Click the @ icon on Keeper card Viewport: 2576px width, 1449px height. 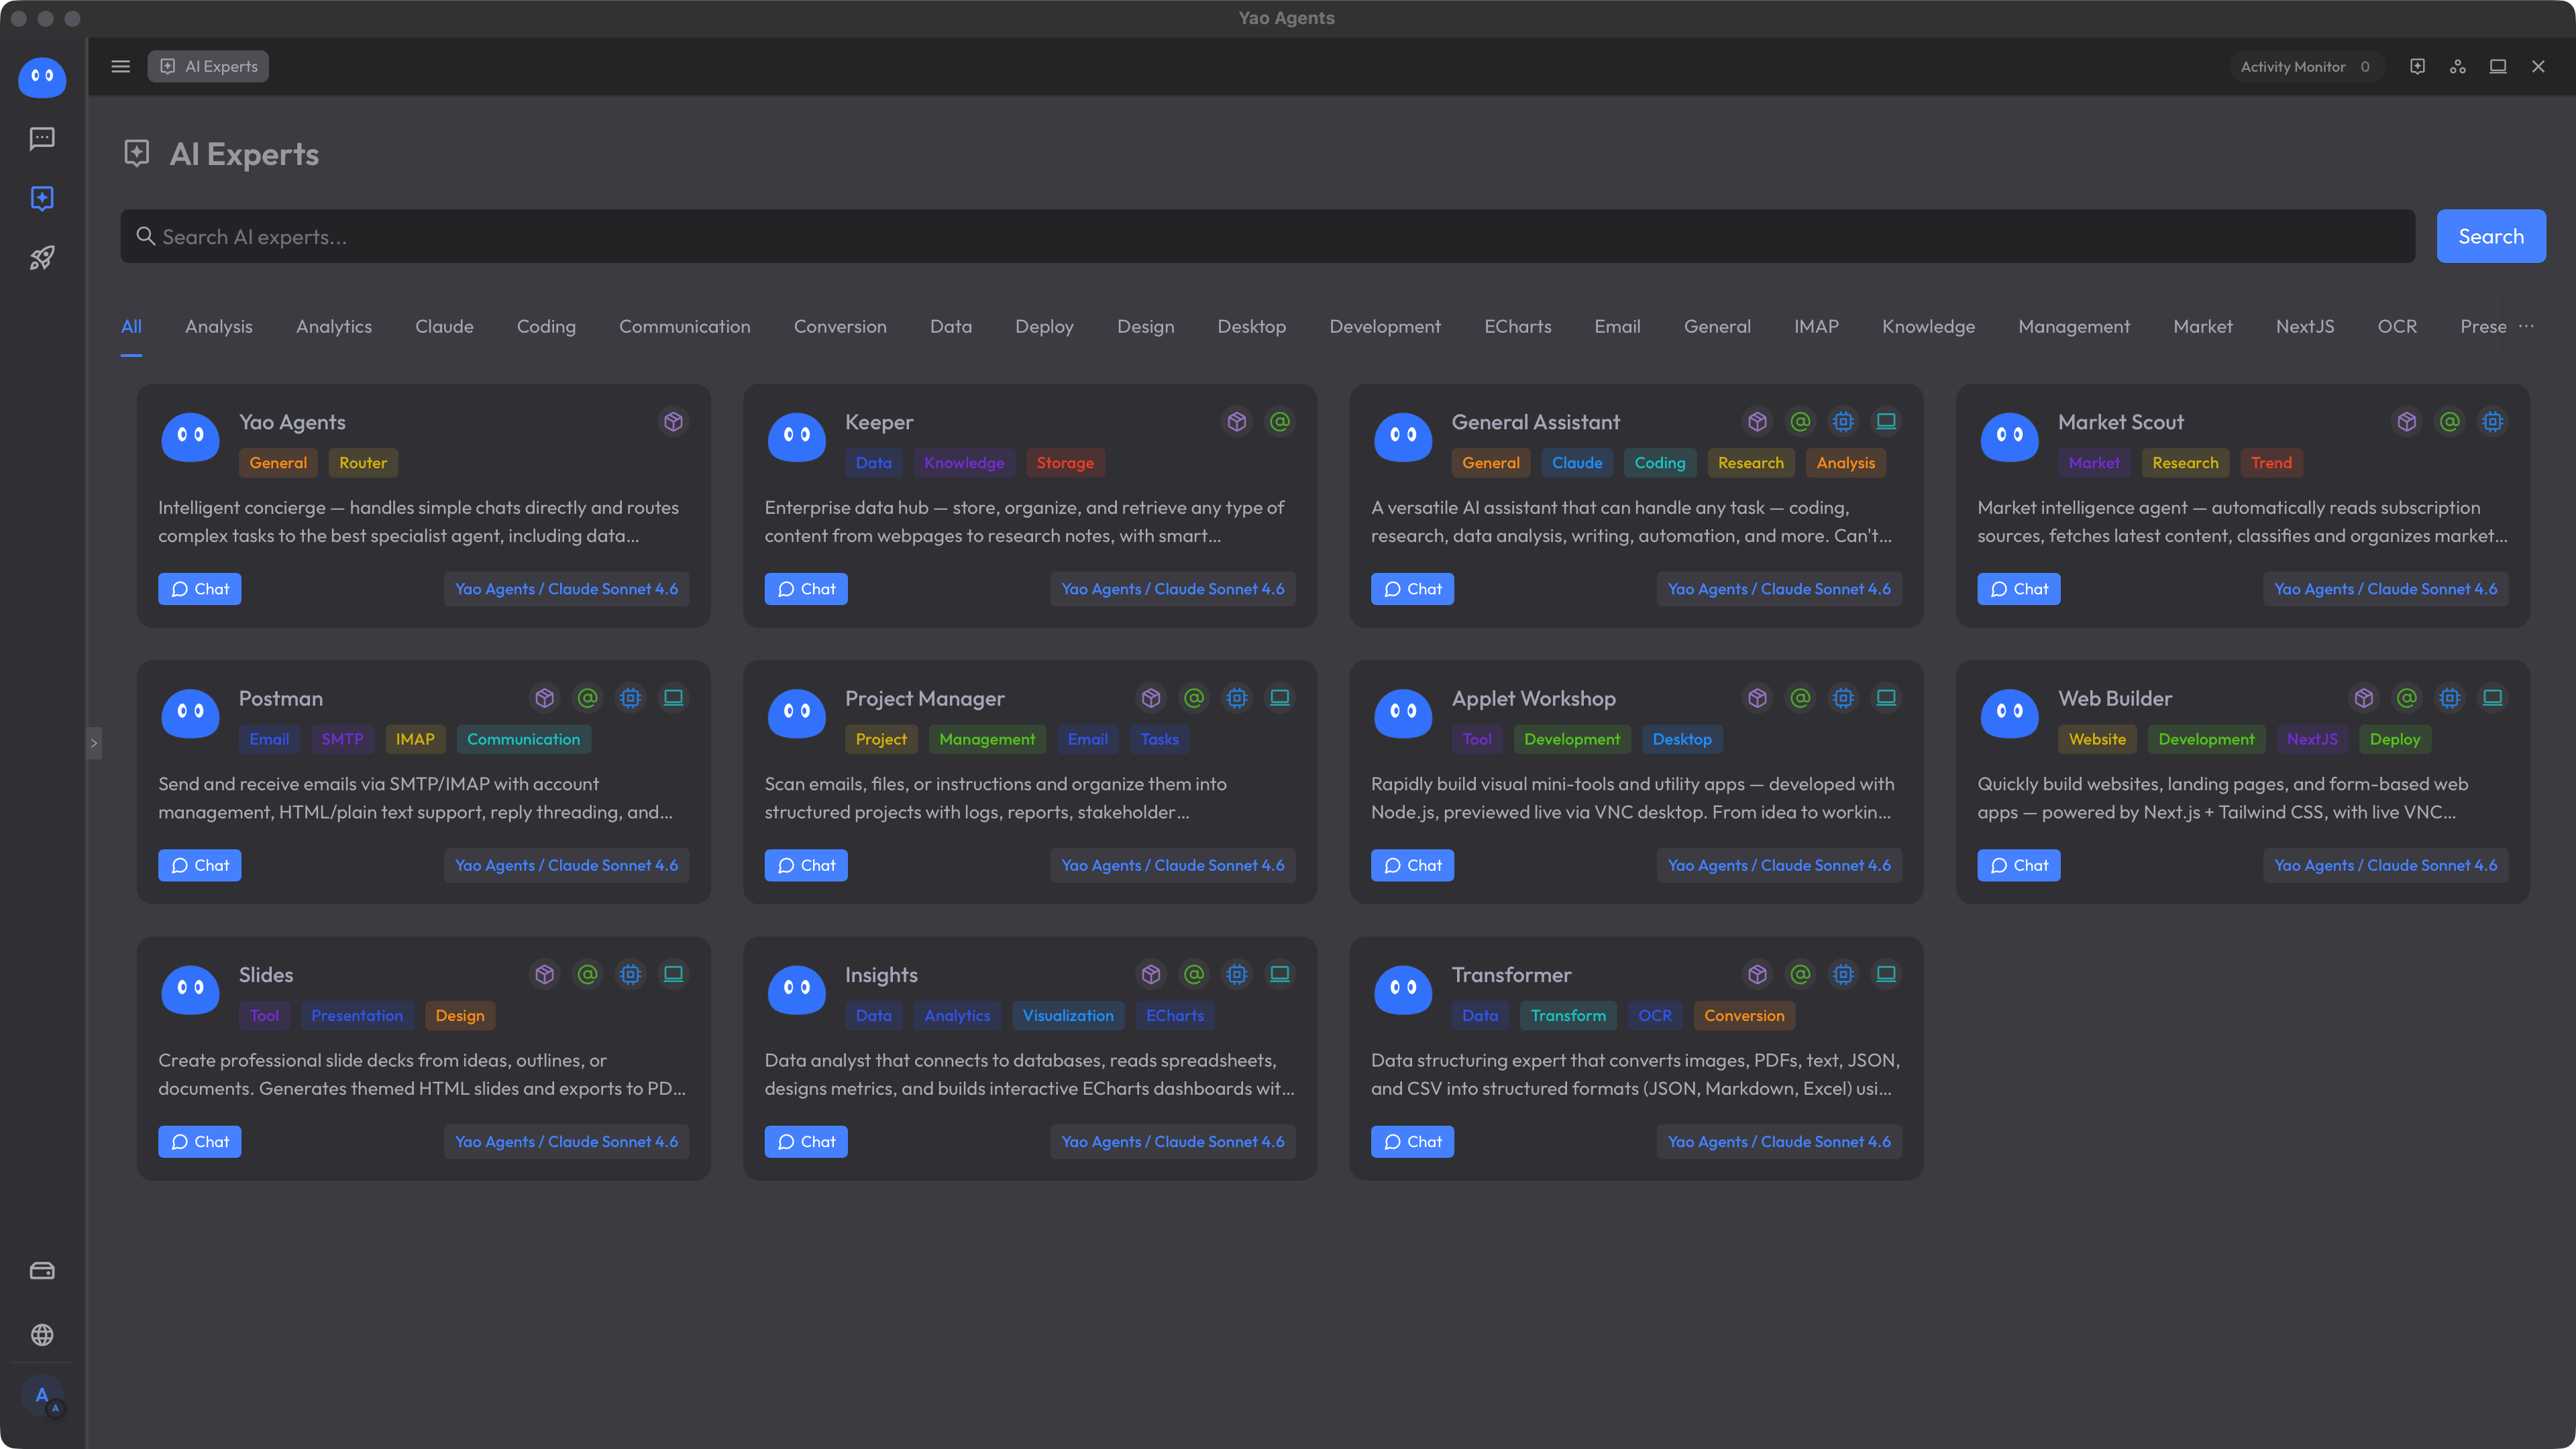tap(1280, 422)
